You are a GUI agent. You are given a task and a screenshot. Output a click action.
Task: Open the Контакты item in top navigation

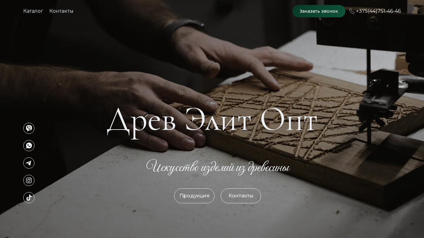click(61, 11)
